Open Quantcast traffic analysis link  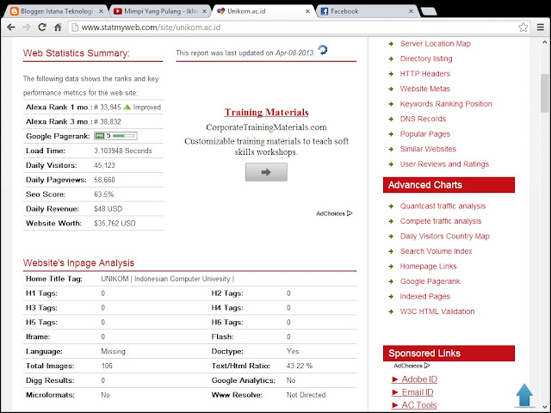(443, 206)
